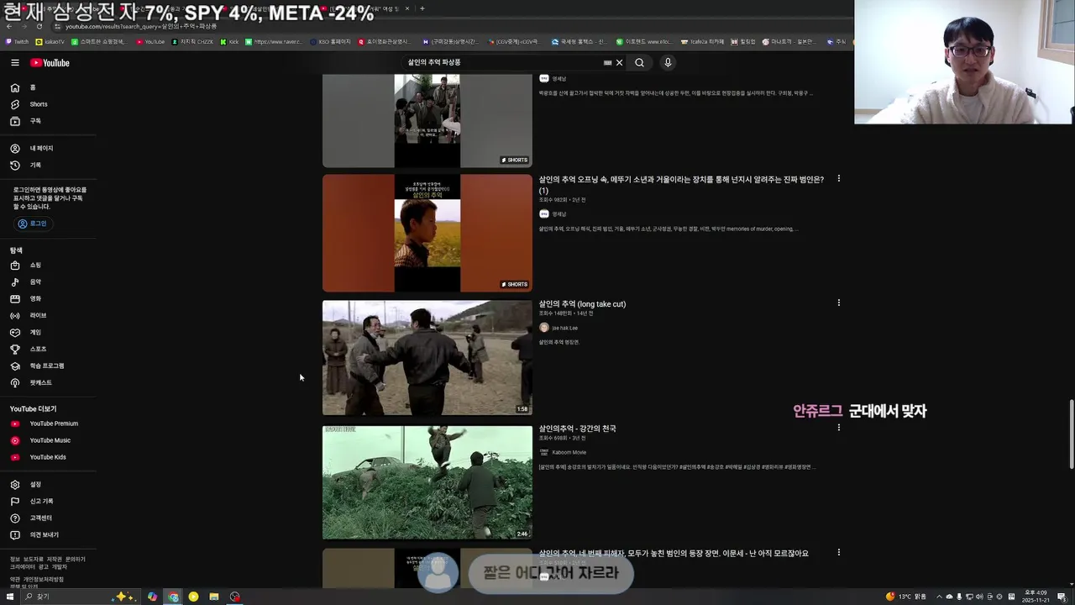Screen dimensions: 1075x605
Task: Start voice search with the microphone
Action: (x=668, y=63)
